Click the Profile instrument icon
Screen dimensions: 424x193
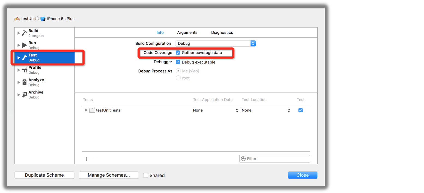tap(24, 70)
